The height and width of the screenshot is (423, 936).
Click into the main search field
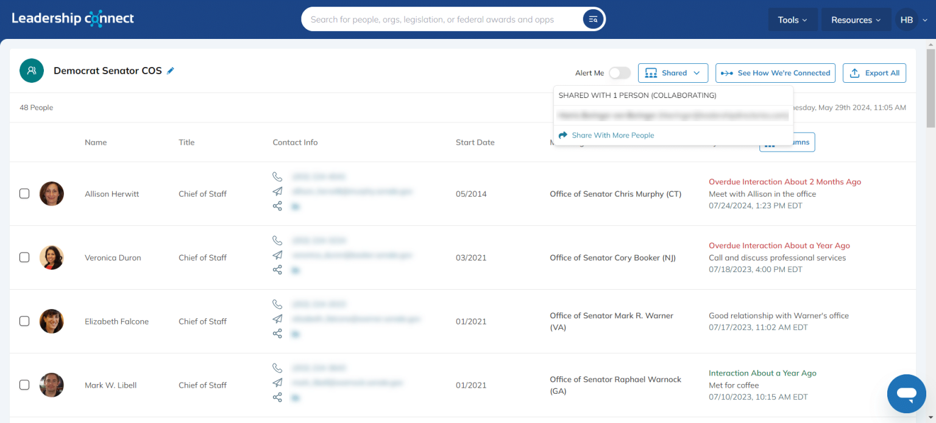click(x=442, y=19)
